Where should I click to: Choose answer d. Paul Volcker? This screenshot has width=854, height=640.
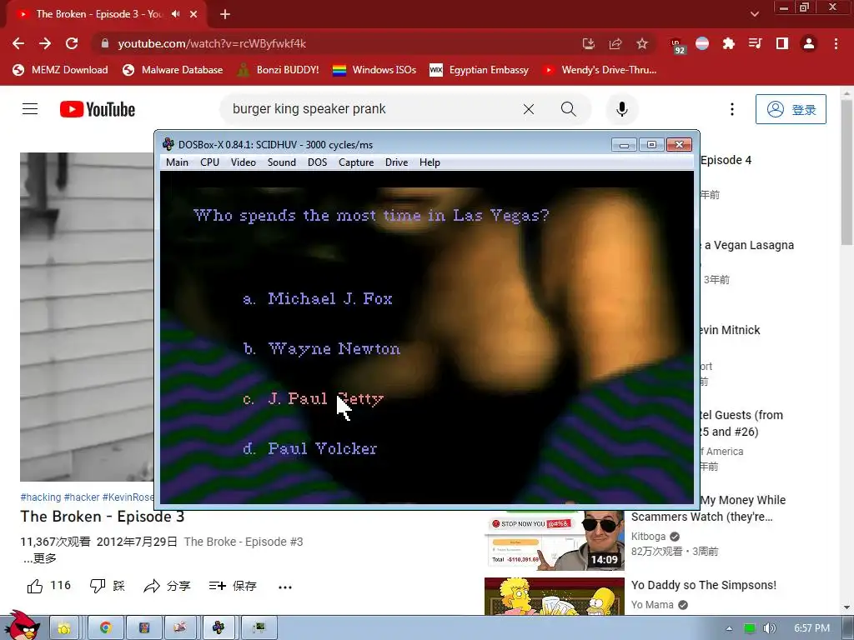(x=310, y=449)
